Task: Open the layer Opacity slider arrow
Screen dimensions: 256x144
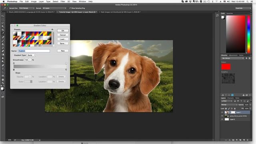Action: coord(250,105)
